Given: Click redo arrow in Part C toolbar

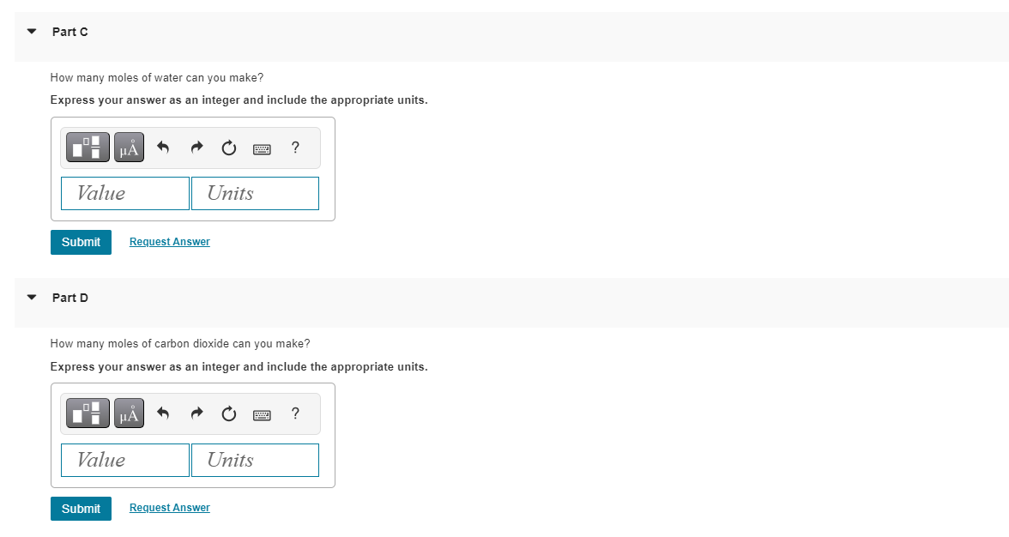Looking at the screenshot, I should click(196, 148).
